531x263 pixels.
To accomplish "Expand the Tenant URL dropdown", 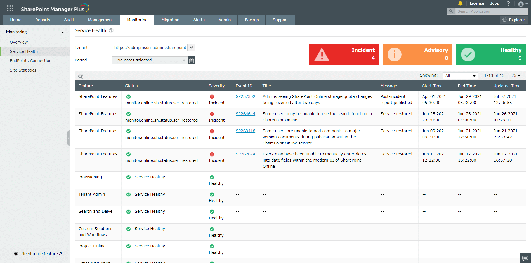I will click(x=192, y=48).
